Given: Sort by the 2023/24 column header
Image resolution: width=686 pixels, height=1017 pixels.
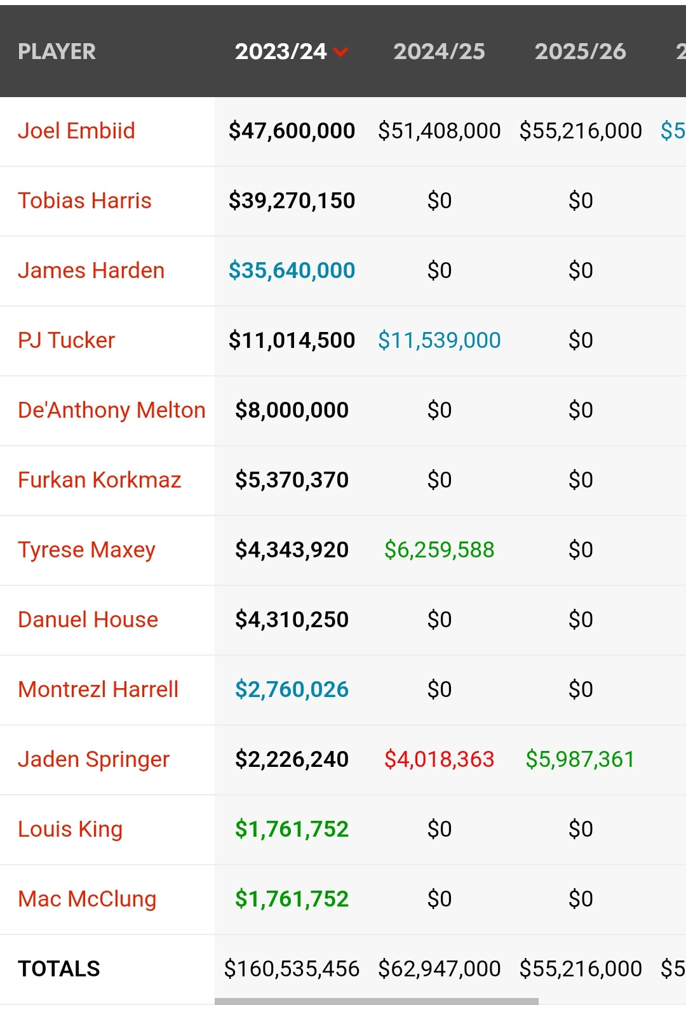Looking at the screenshot, I should pos(281,51).
